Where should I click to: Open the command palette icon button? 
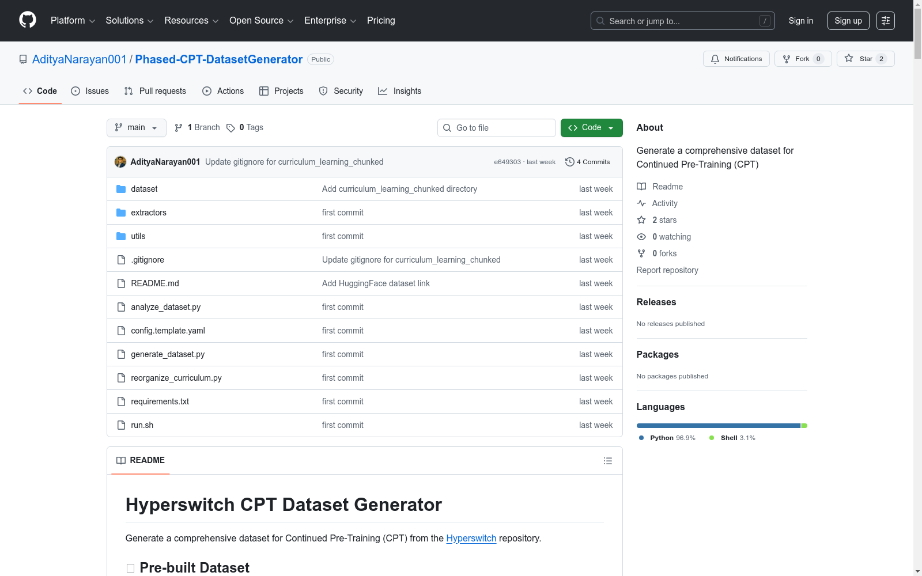(x=886, y=21)
